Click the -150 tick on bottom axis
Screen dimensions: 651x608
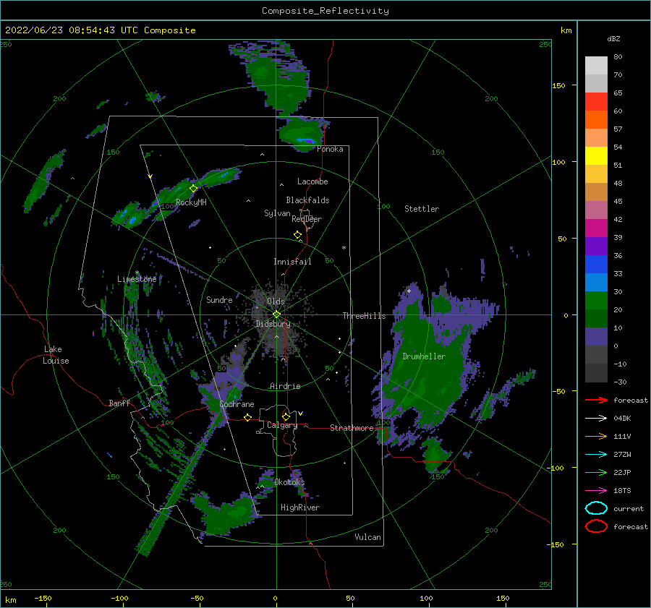[43, 598]
